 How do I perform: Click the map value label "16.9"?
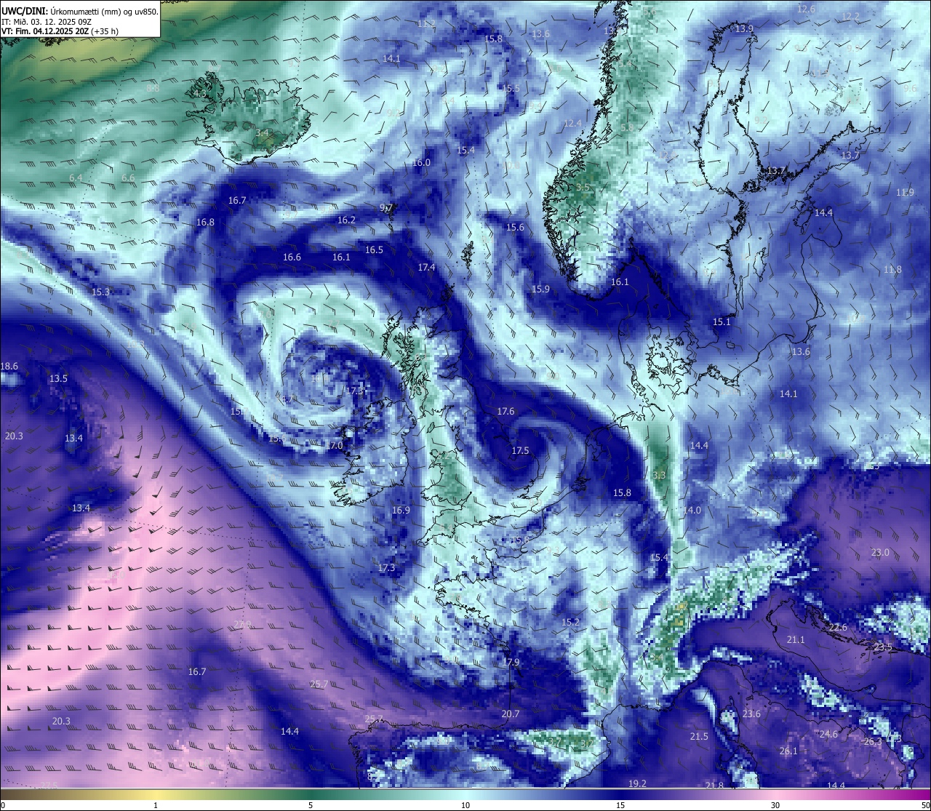tap(401, 511)
